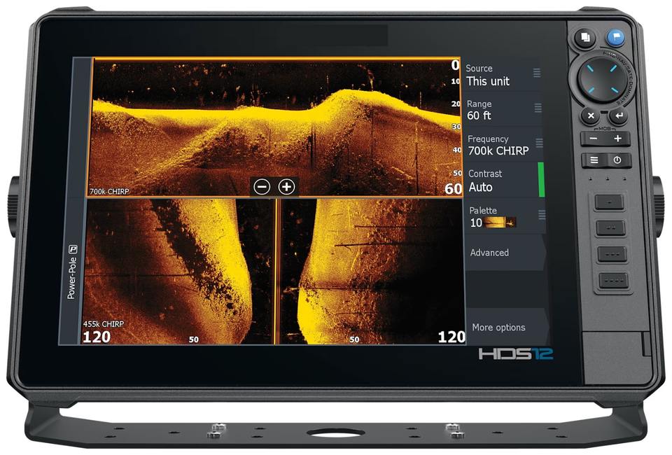The height and width of the screenshot is (455, 672).
Task: Hit the Enter arrow key
Action: [x=618, y=115]
